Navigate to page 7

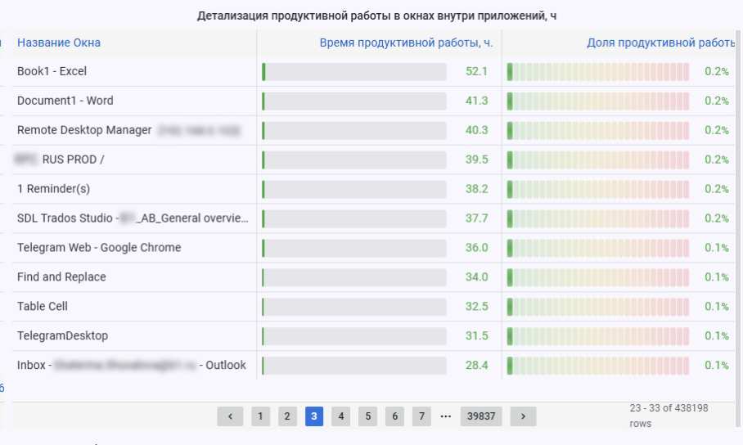(x=421, y=416)
